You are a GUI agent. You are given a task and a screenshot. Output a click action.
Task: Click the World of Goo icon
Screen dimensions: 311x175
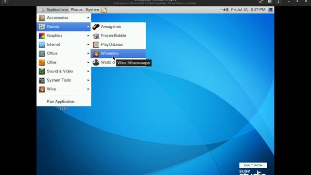(x=96, y=63)
